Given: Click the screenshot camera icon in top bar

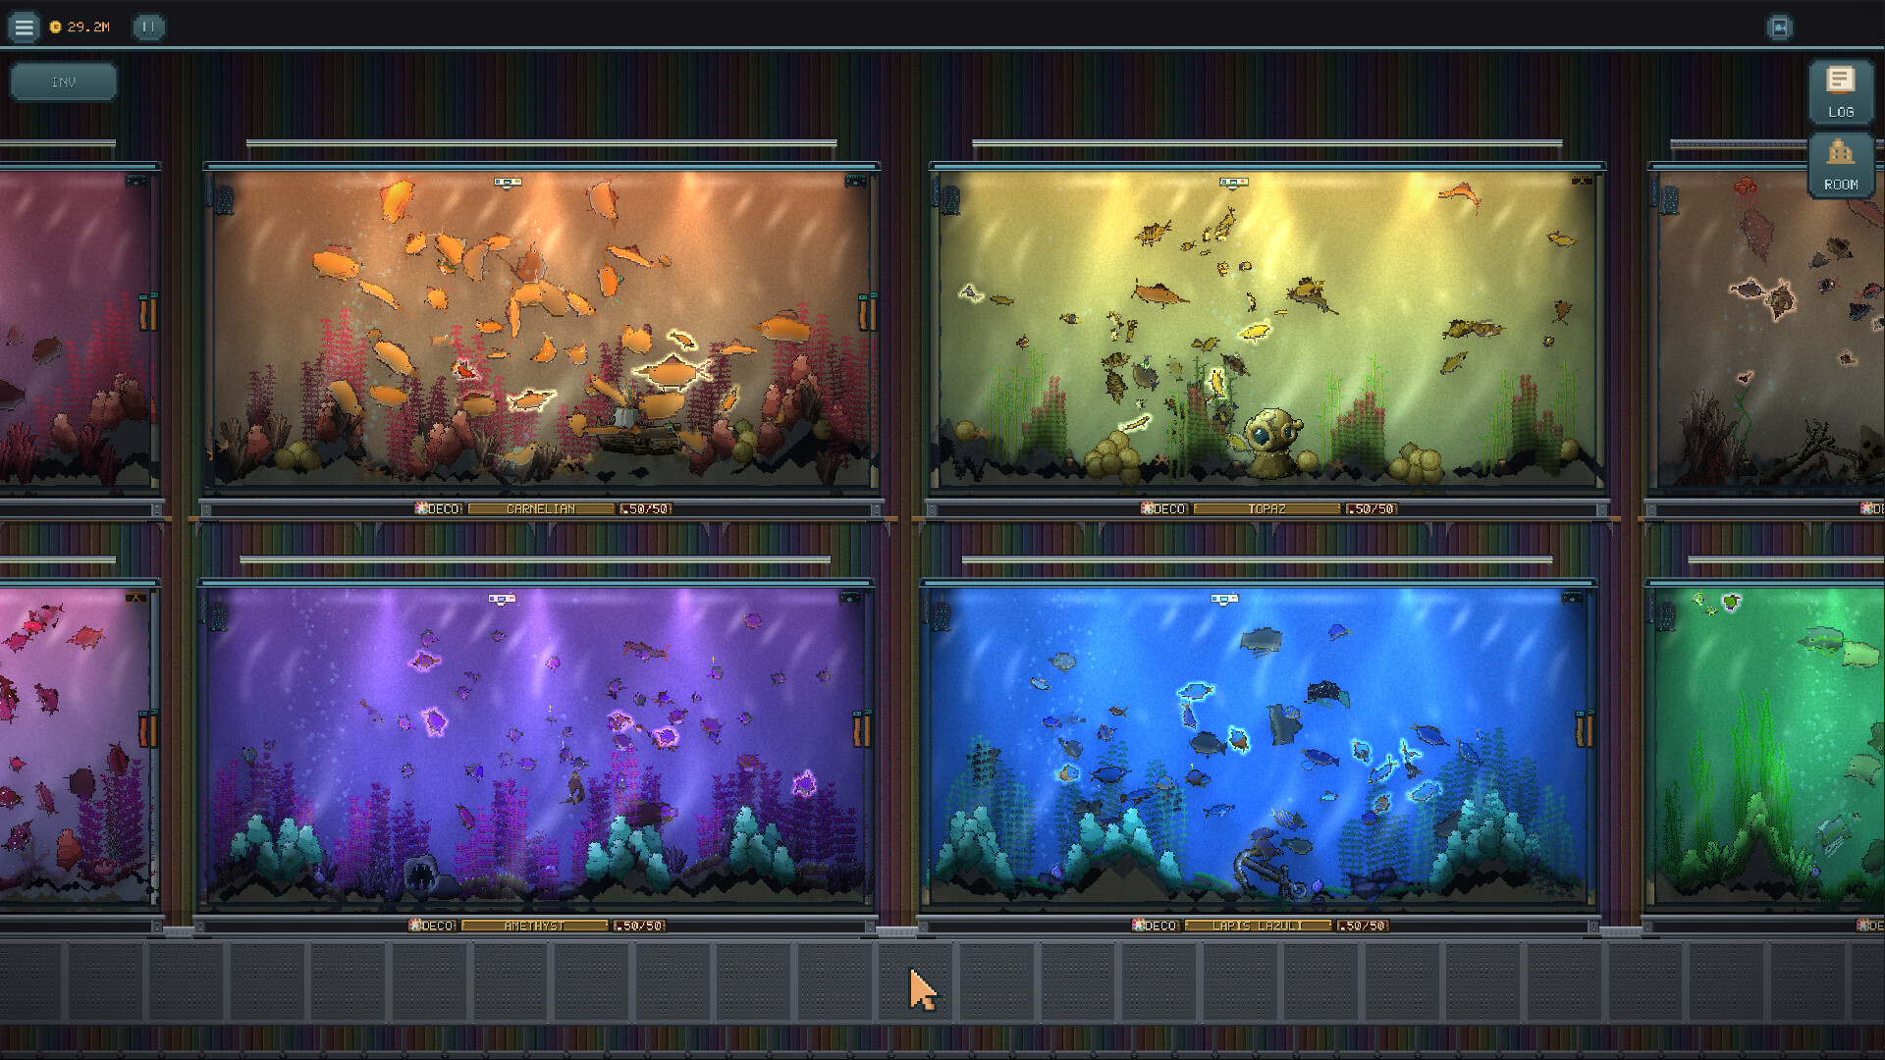Looking at the screenshot, I should click(x=1779, y=27).
